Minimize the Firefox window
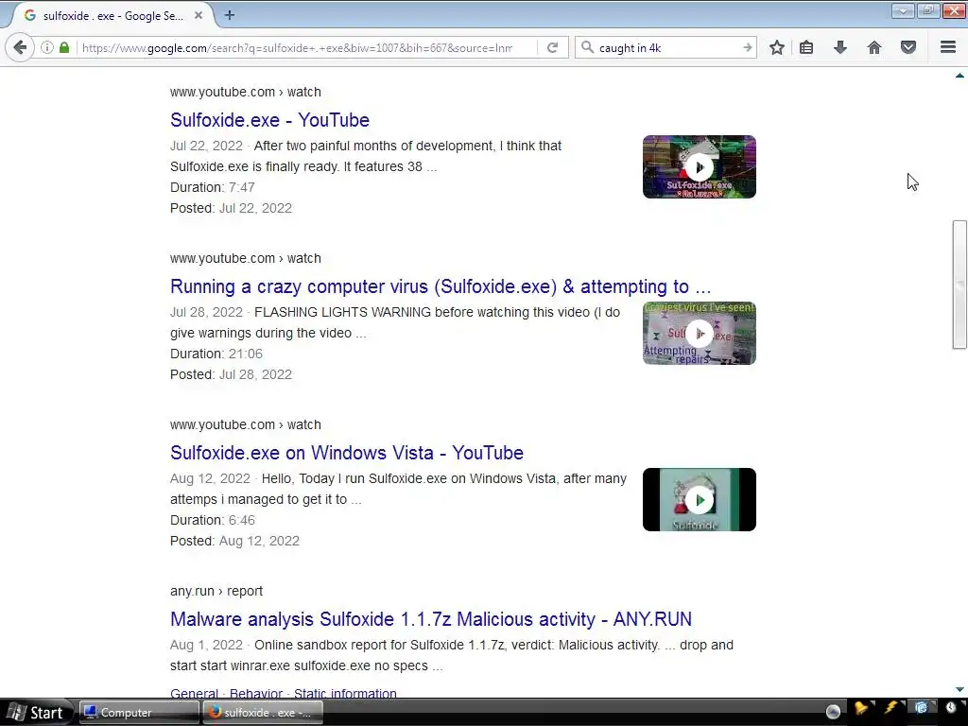 click(903, 10)
